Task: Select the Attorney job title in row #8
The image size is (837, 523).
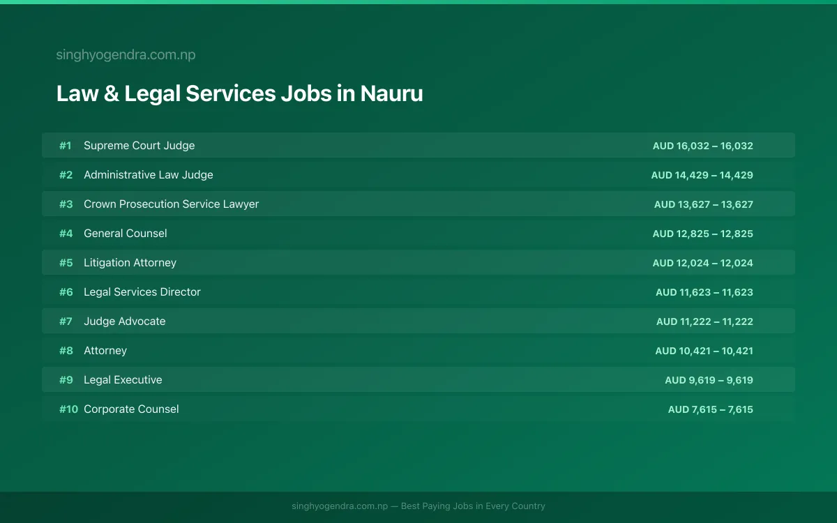Action: [105, 351]
